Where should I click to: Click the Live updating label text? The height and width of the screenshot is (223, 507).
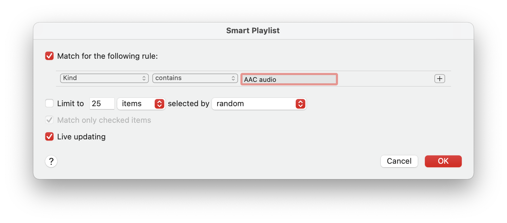tap(81, 137)
